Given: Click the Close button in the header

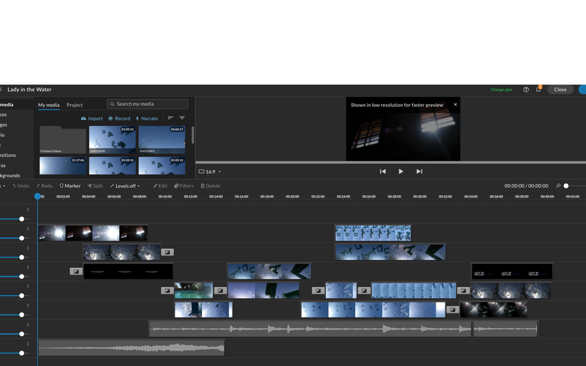Looking at the screenshot, I should click(x=560, y=90).
